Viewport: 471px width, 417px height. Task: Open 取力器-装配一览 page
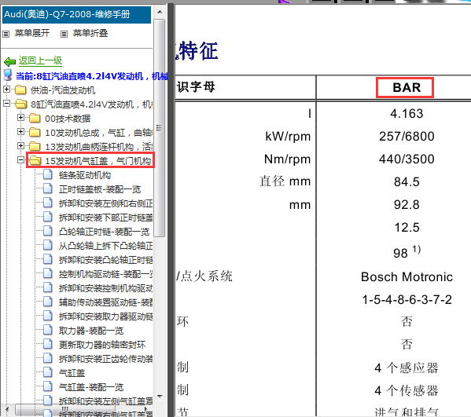click(x=91, y=331)
